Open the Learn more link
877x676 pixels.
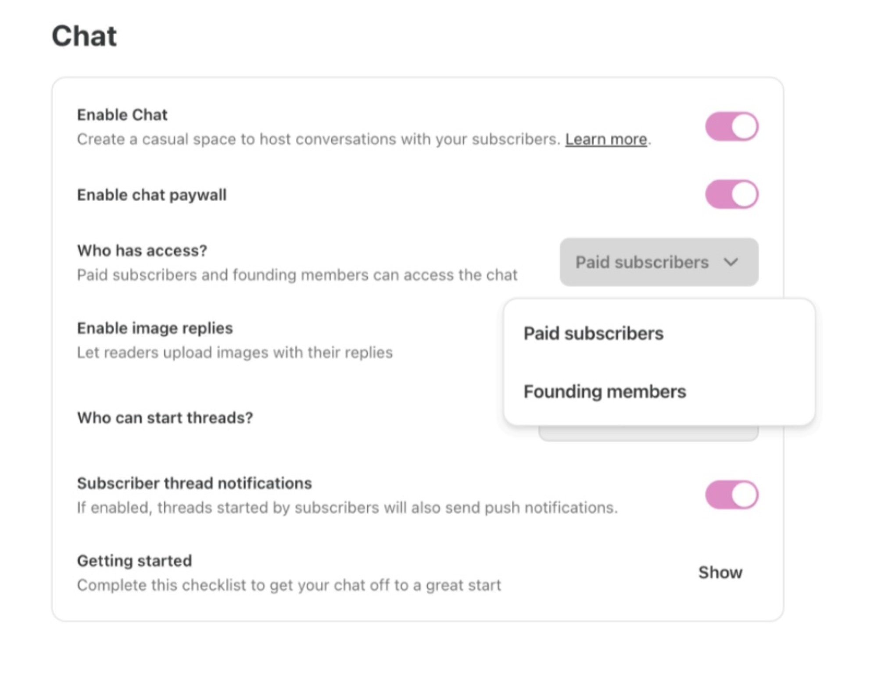(606, 139)
